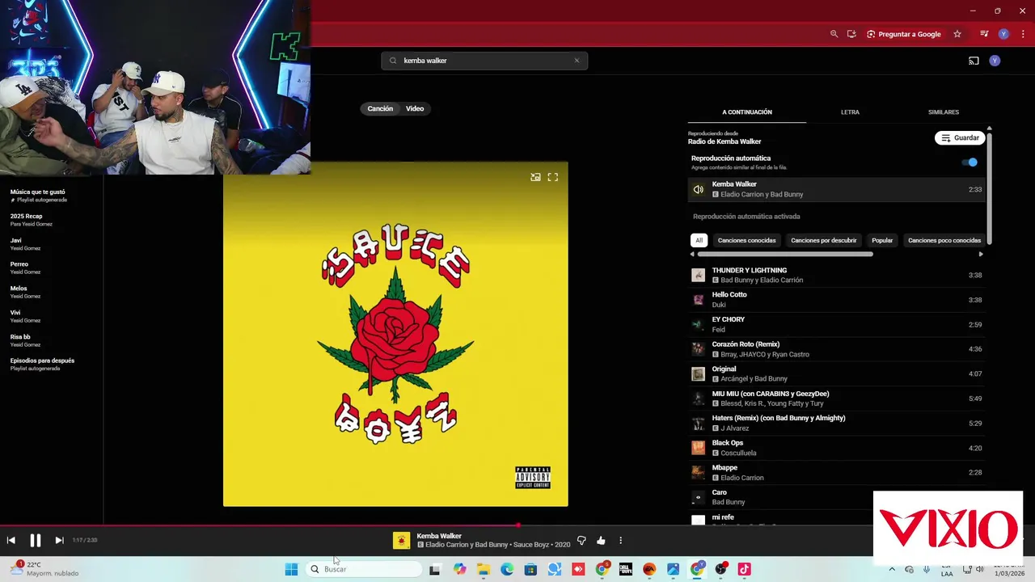Open browser media controls icon
Image resolution: width=1035 pixels, height=582 pixels.
(984, 34)
